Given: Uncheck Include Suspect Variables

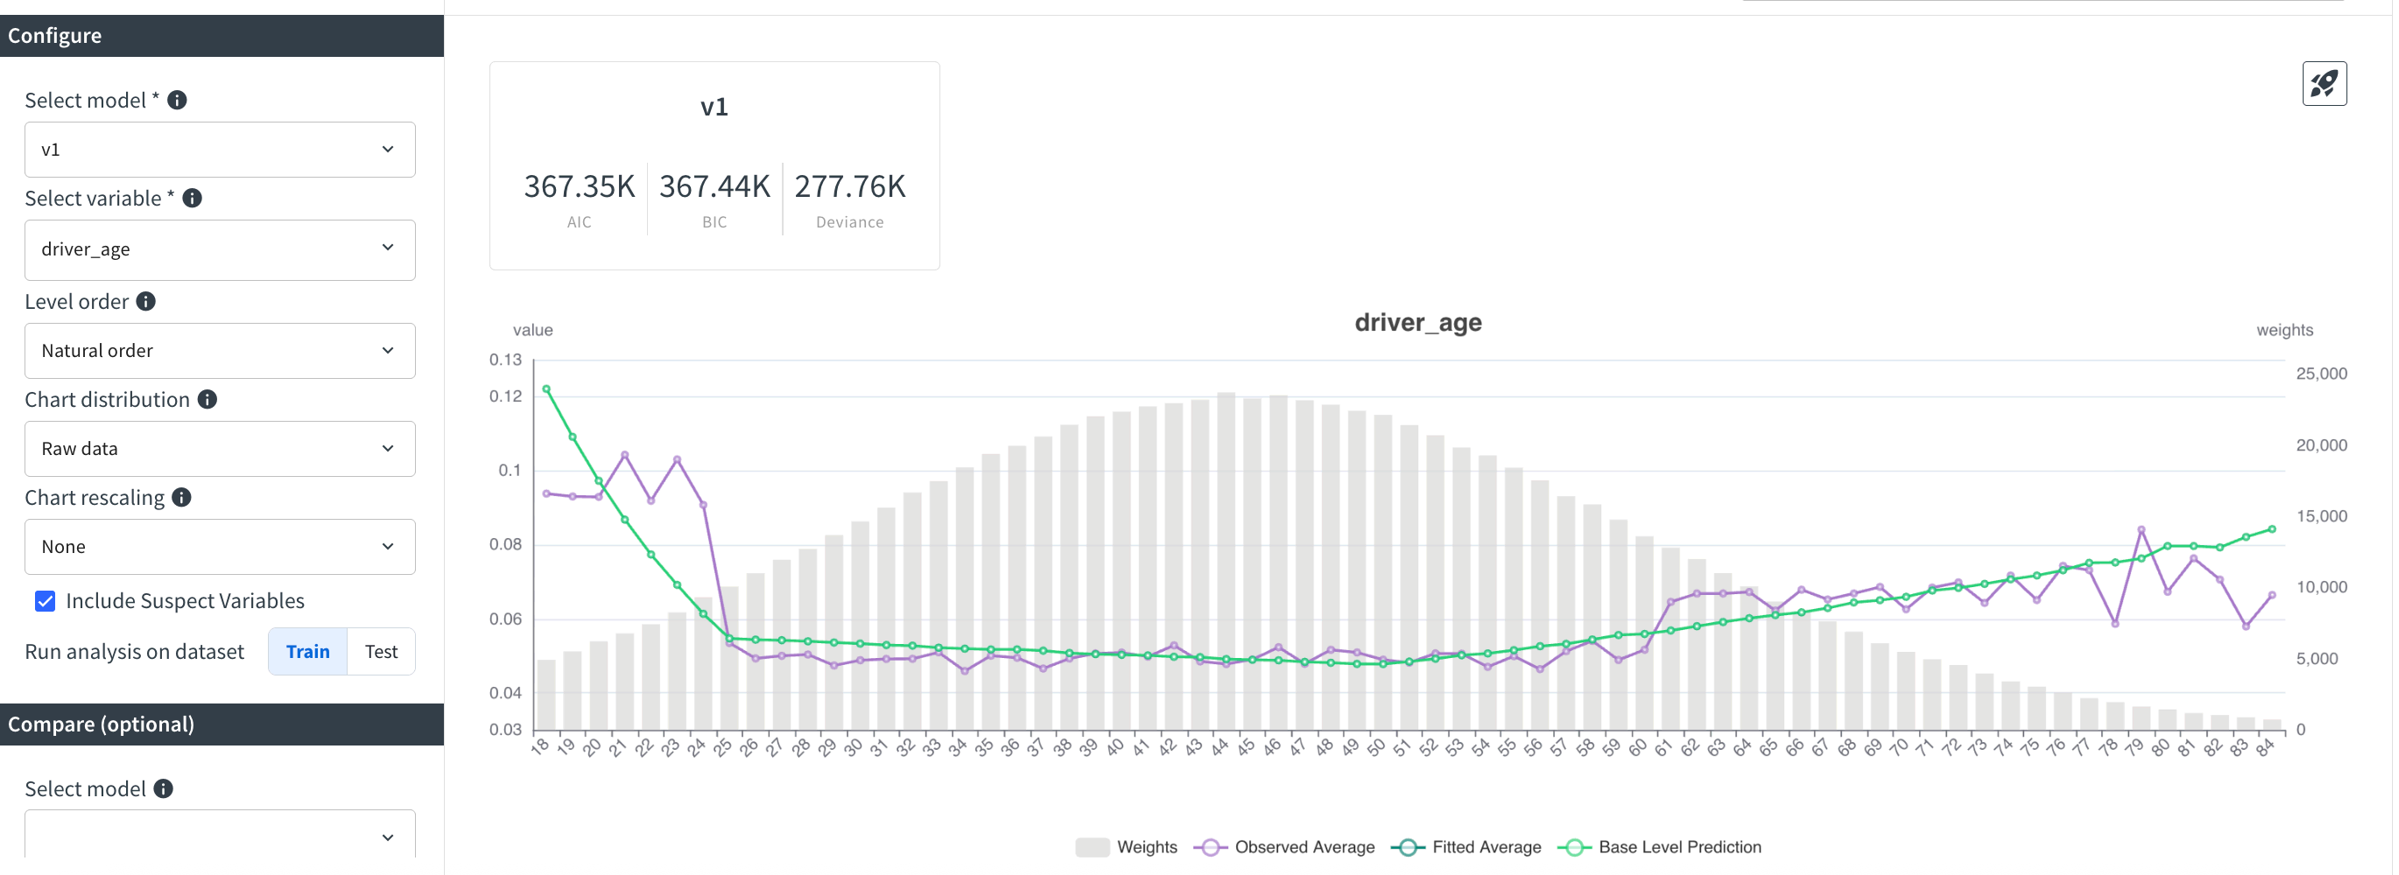Looking at the screenshot, I should pos(44,600).
